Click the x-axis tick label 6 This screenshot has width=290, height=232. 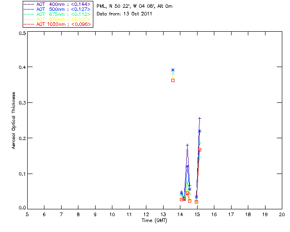(x=44, y=214)
